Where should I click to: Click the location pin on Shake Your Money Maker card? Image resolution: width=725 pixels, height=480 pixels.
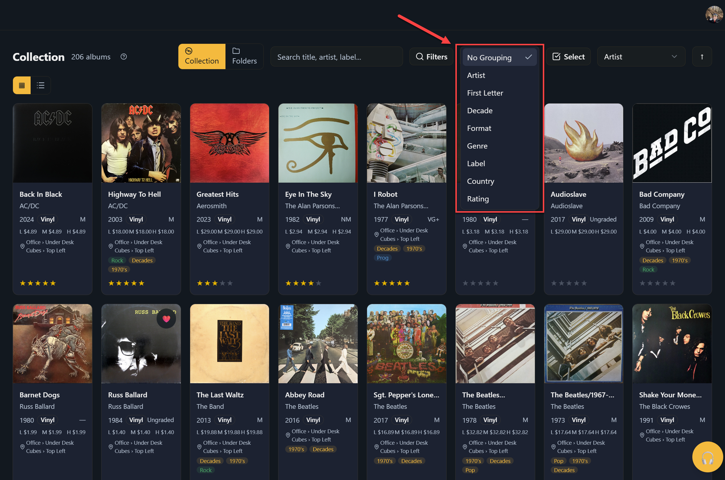[642, 435]
